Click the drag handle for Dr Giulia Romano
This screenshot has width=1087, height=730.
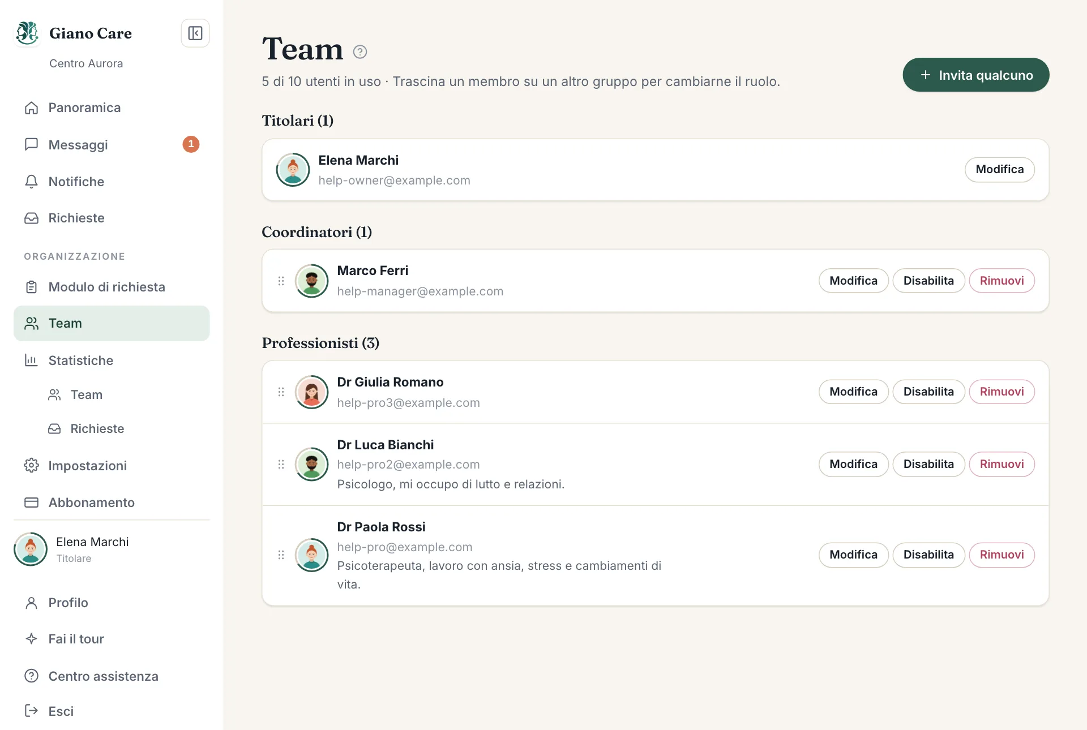click(x=281, y=392)
